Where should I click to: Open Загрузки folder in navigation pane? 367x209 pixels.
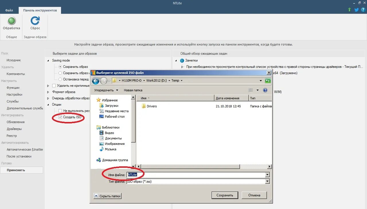(112, 106)
